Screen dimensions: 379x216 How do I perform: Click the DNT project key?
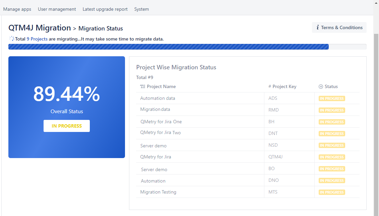273,133
